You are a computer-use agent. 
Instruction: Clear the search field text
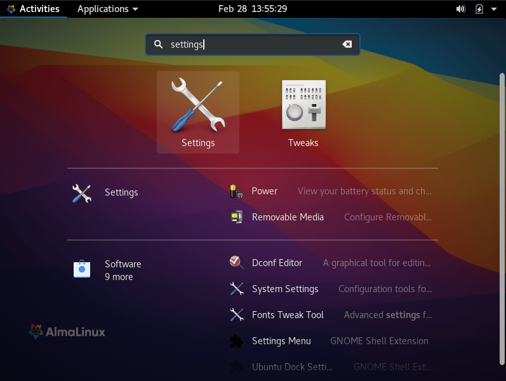pos(347,44)
